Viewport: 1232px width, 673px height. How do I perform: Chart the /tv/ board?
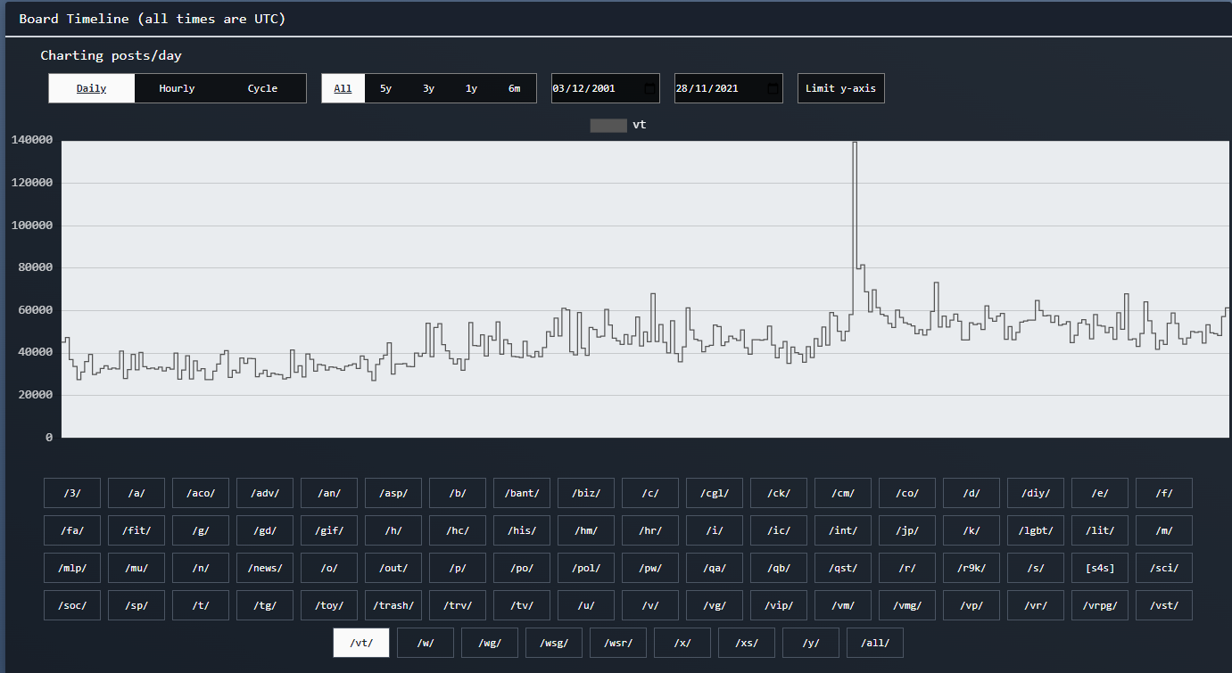pos(522,605)
